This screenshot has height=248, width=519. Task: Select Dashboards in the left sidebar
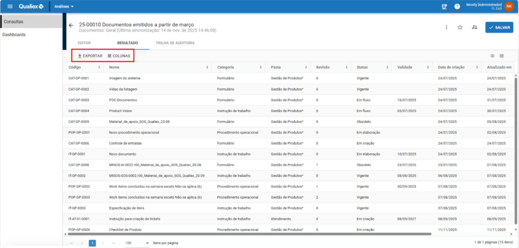click(14, 34)
